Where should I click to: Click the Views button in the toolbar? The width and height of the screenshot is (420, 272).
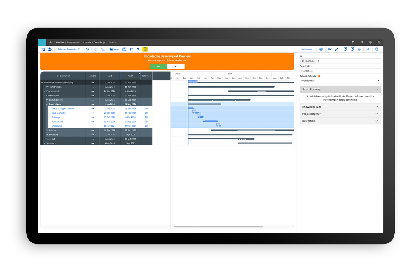(x=114, y=49)
